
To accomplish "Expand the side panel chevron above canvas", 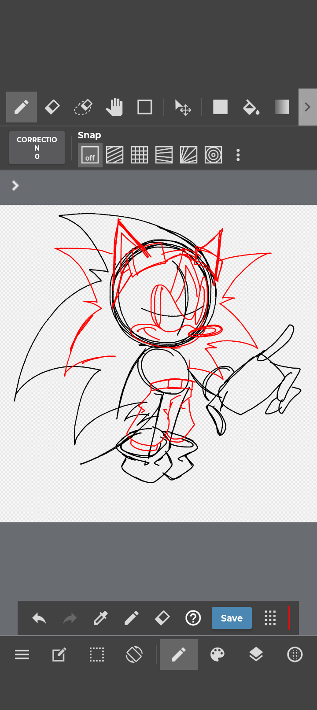I will tap(15, 185).
